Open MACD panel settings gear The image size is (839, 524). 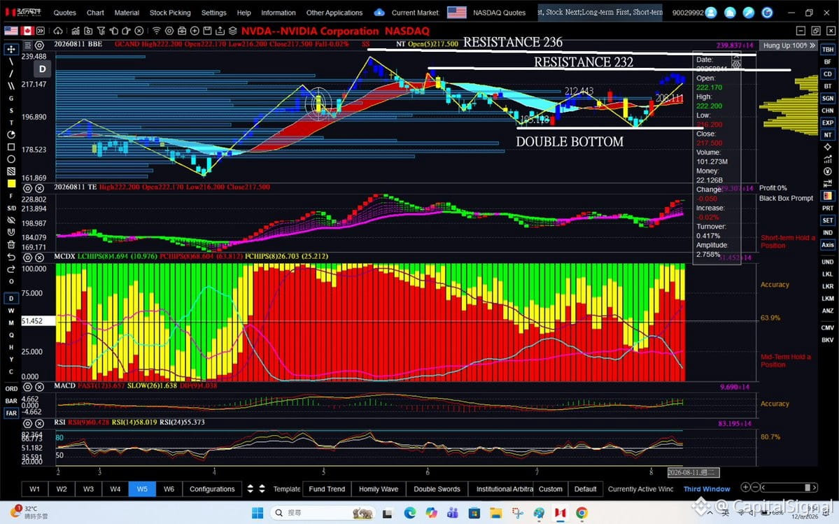[27, 387]
